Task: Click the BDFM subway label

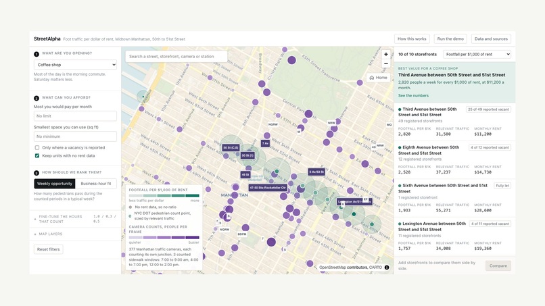Action: tap(242, 234)
